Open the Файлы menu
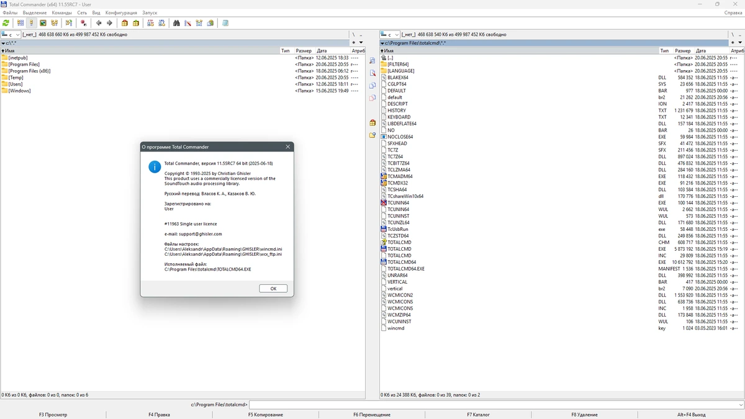 (10, 12)
